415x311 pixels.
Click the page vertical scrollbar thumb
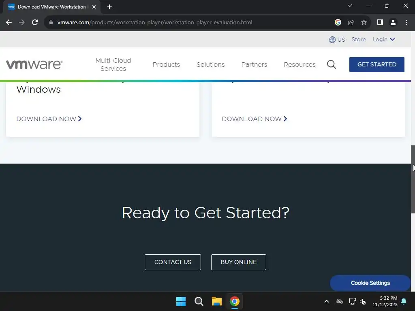pyautogui.click(x=413, y=179)
